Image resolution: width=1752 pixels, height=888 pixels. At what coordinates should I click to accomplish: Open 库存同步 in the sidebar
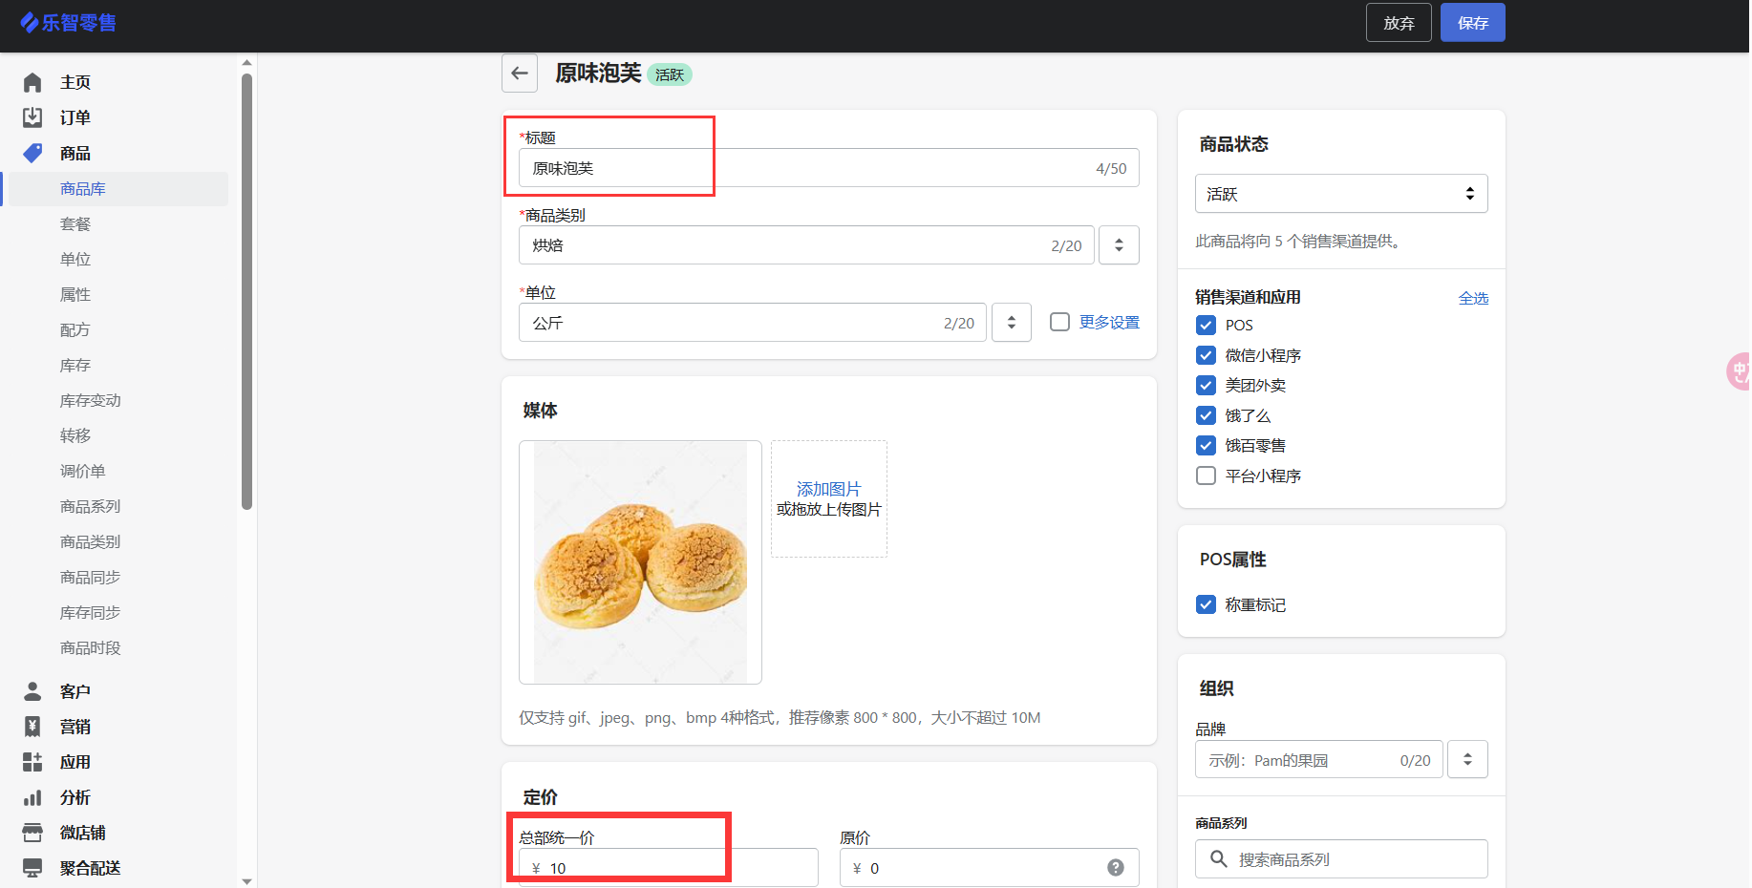point(91,613)
